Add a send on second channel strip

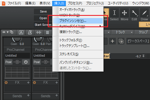(57, 95)
